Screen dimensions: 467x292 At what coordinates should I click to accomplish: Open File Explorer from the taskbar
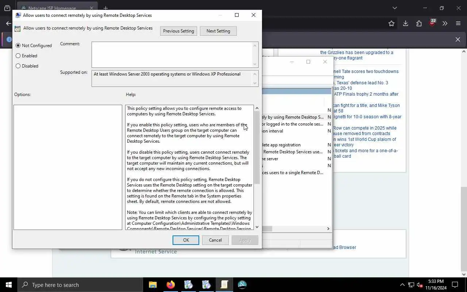pos(153,285)
